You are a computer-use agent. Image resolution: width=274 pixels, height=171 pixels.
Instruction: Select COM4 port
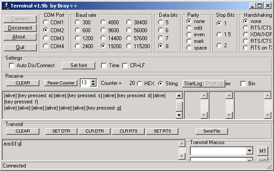pos(54,46)
